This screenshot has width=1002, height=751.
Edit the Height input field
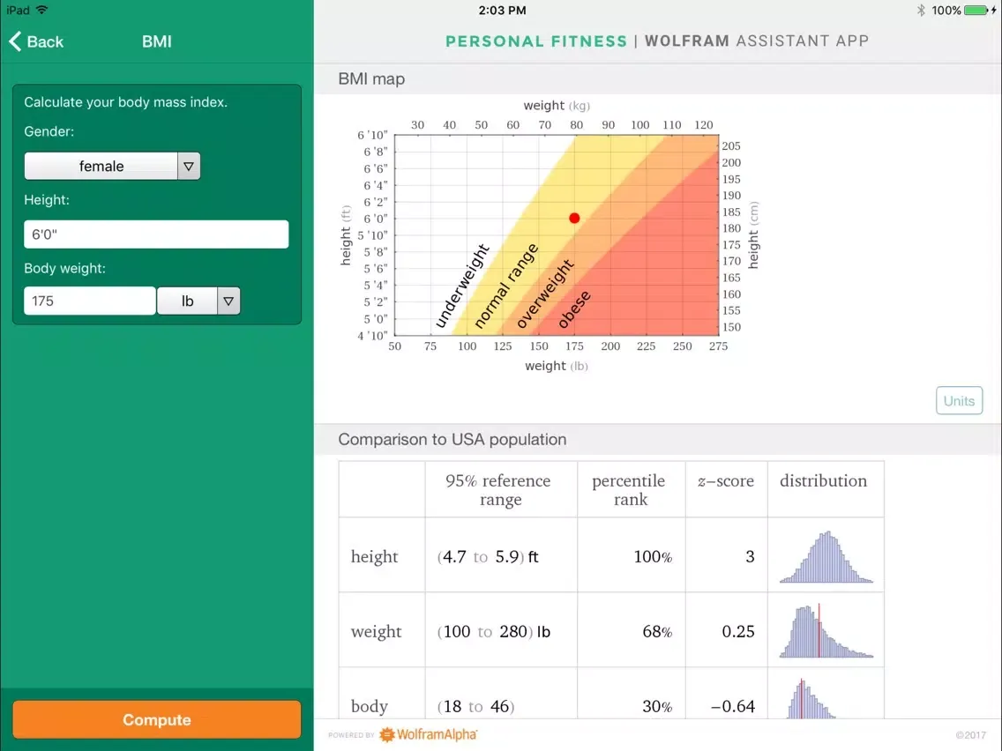[x=156, y=234]
